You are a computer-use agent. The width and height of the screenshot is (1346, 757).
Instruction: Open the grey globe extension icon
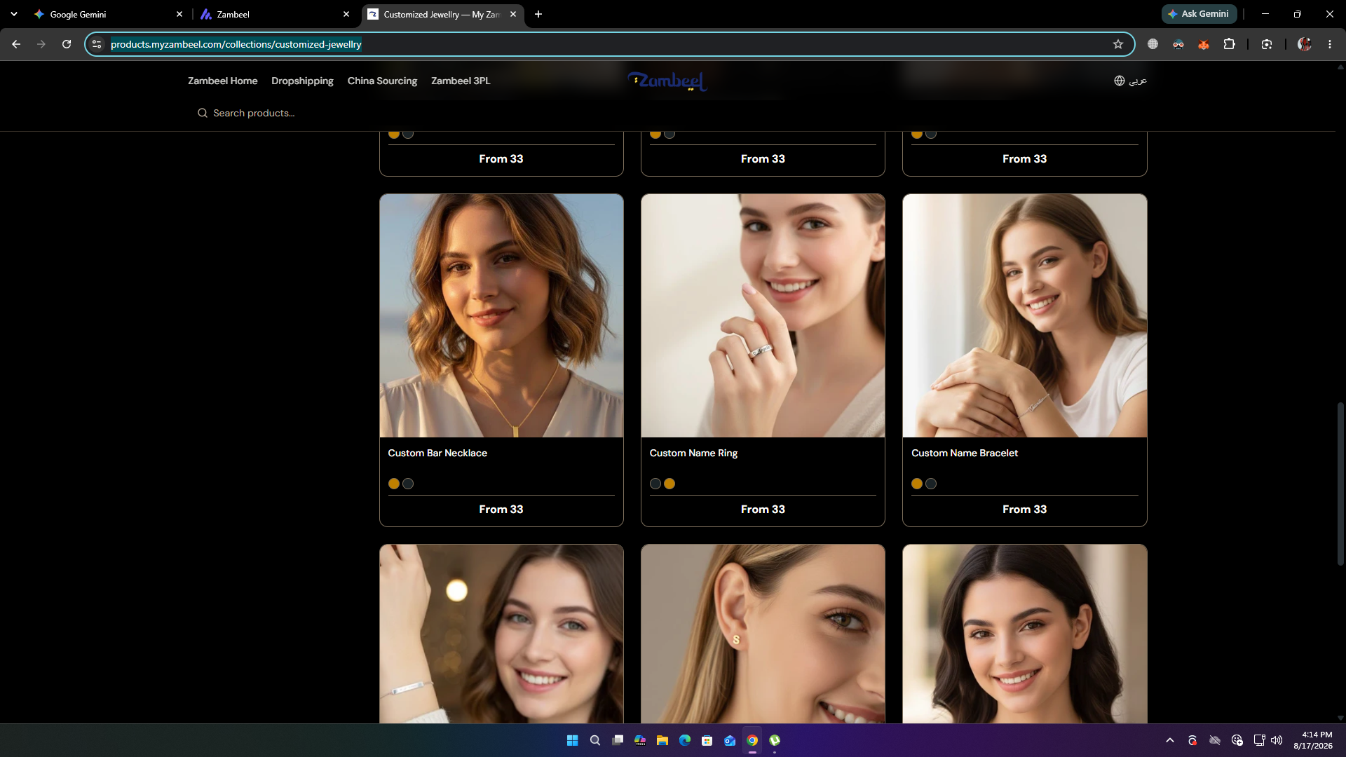[1153, 44]
